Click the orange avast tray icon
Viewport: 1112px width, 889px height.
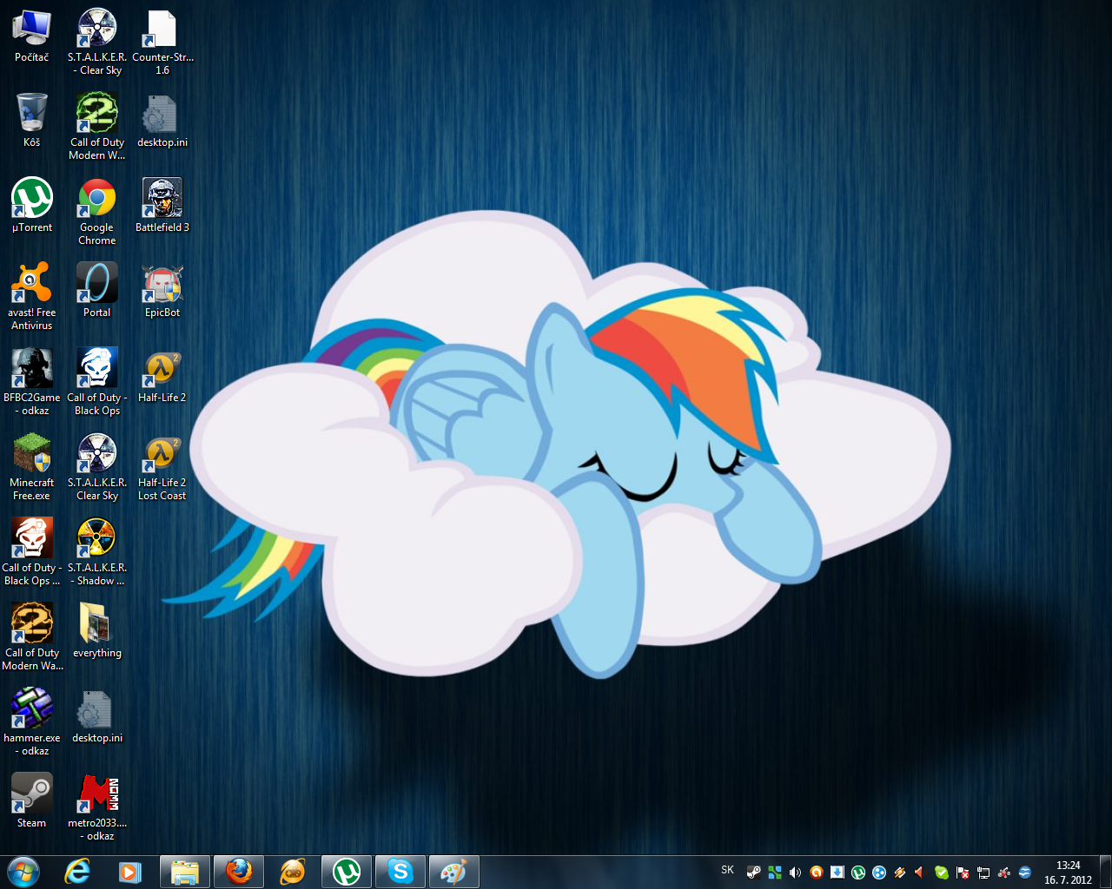(817, 873)
